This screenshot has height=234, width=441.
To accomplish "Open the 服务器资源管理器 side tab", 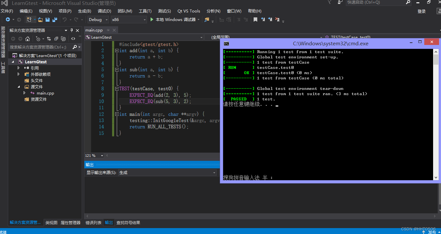I will [x=3, y=42].
